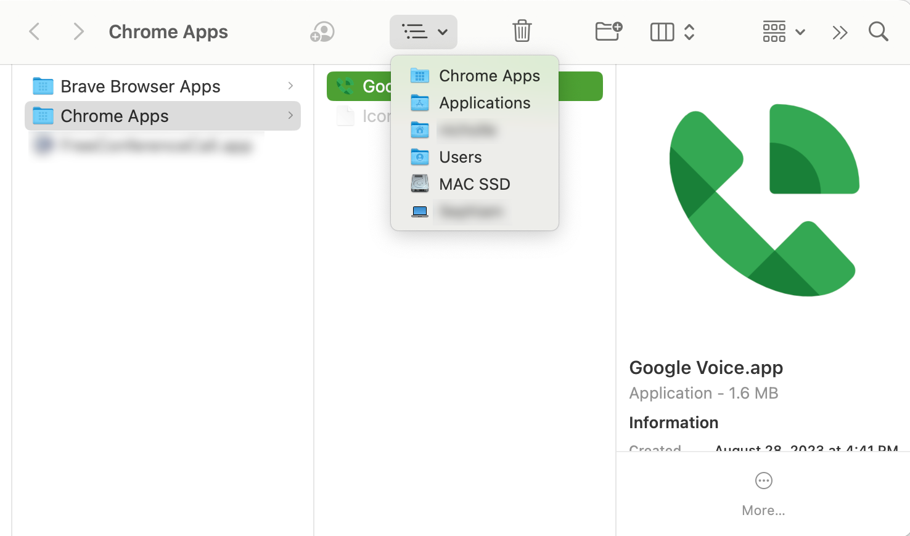Image resolution: width=910 pixels, height=536 pixels.
Task: Click the Chrome Apps window title
Action: (168, 32)
